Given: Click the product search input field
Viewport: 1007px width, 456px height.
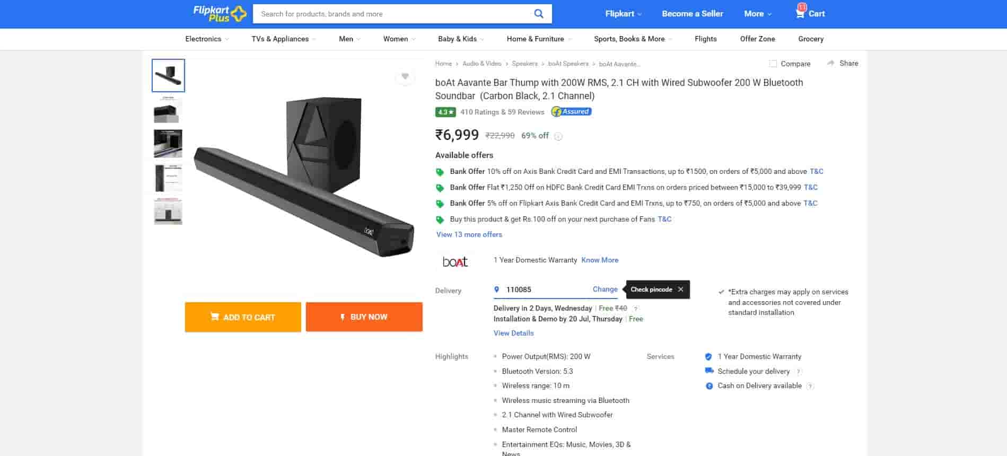Looking at the screenshot, I should [392, 14].
